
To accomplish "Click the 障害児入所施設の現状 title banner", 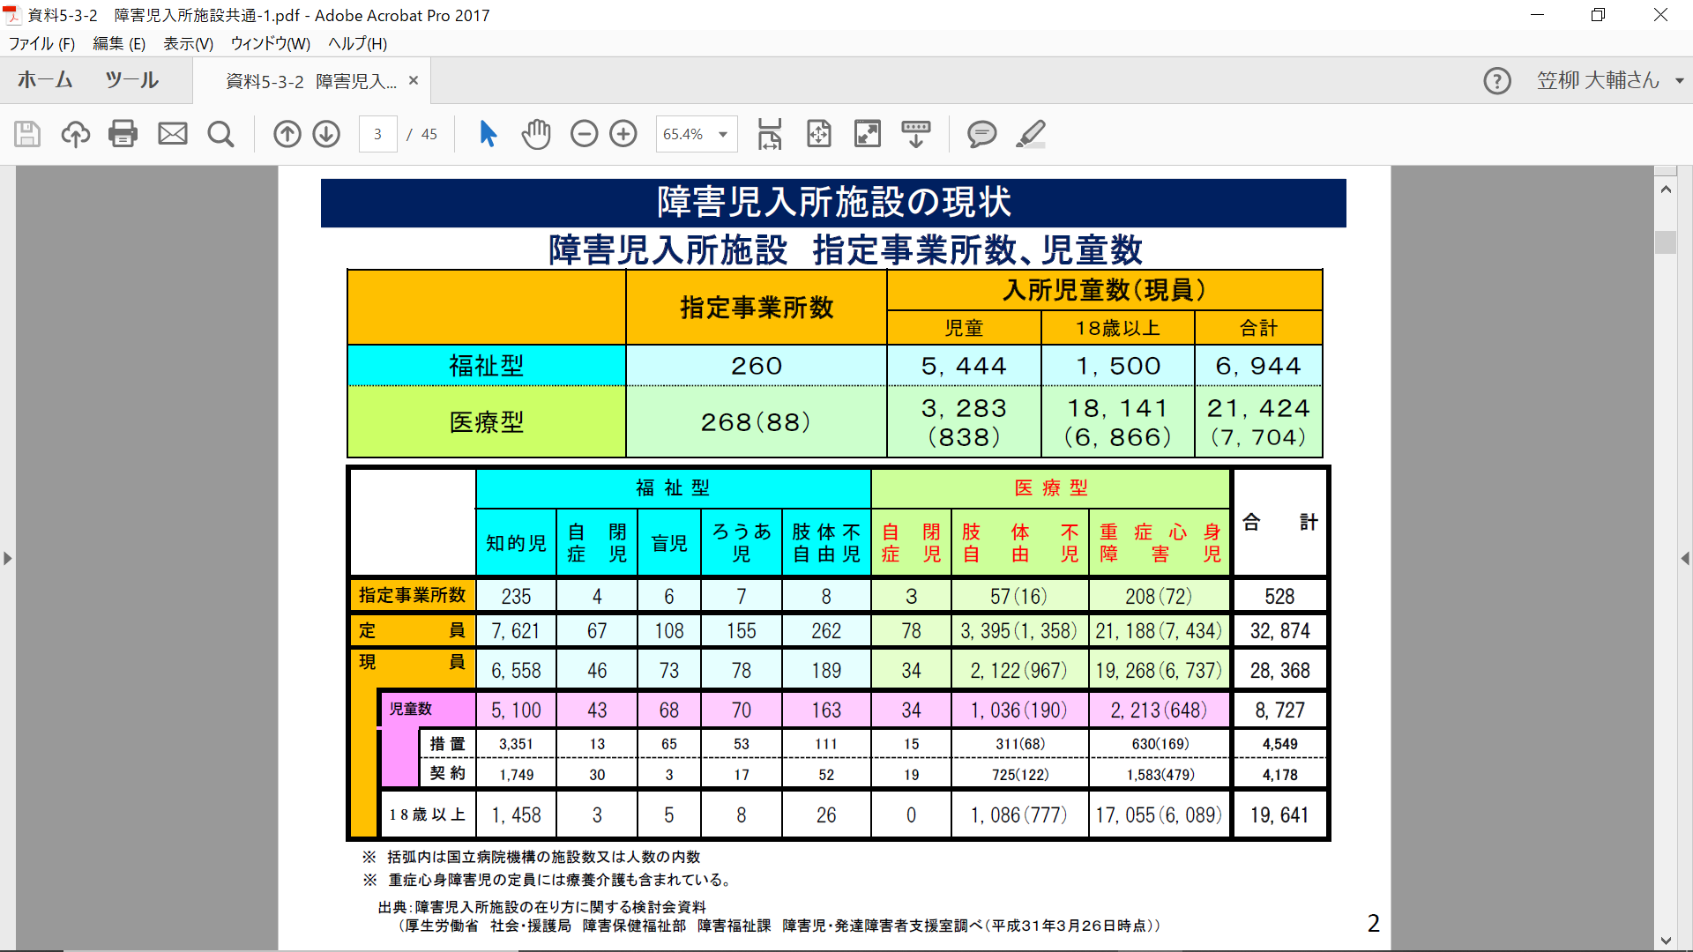I will pyautogui.click(x=833, y=203).
